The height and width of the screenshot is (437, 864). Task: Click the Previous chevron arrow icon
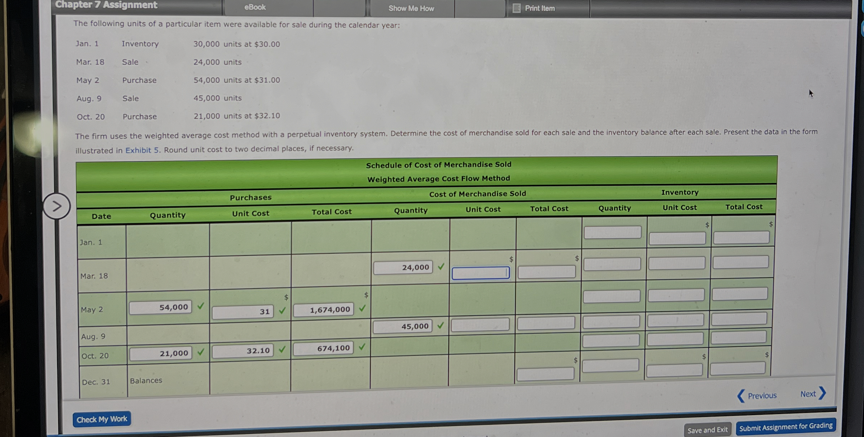coord(741,396)
